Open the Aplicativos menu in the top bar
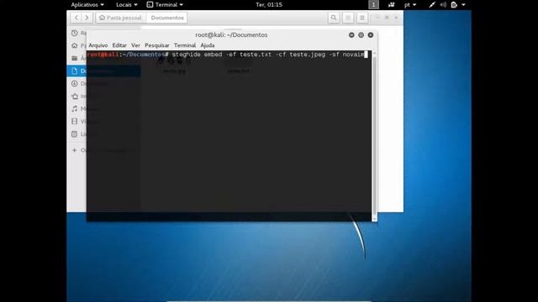 87,5
